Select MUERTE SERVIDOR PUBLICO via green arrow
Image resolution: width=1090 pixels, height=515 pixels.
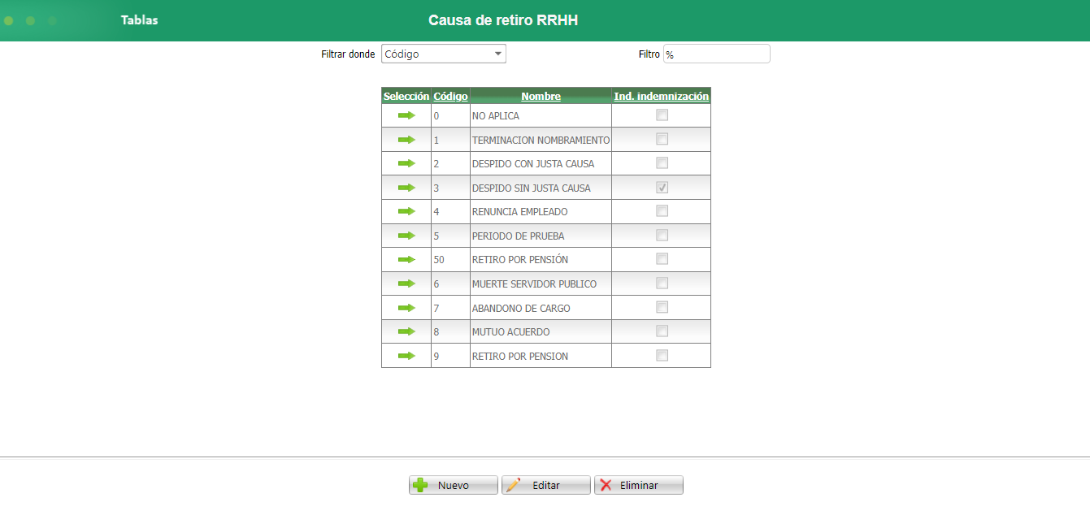[406, 283]
